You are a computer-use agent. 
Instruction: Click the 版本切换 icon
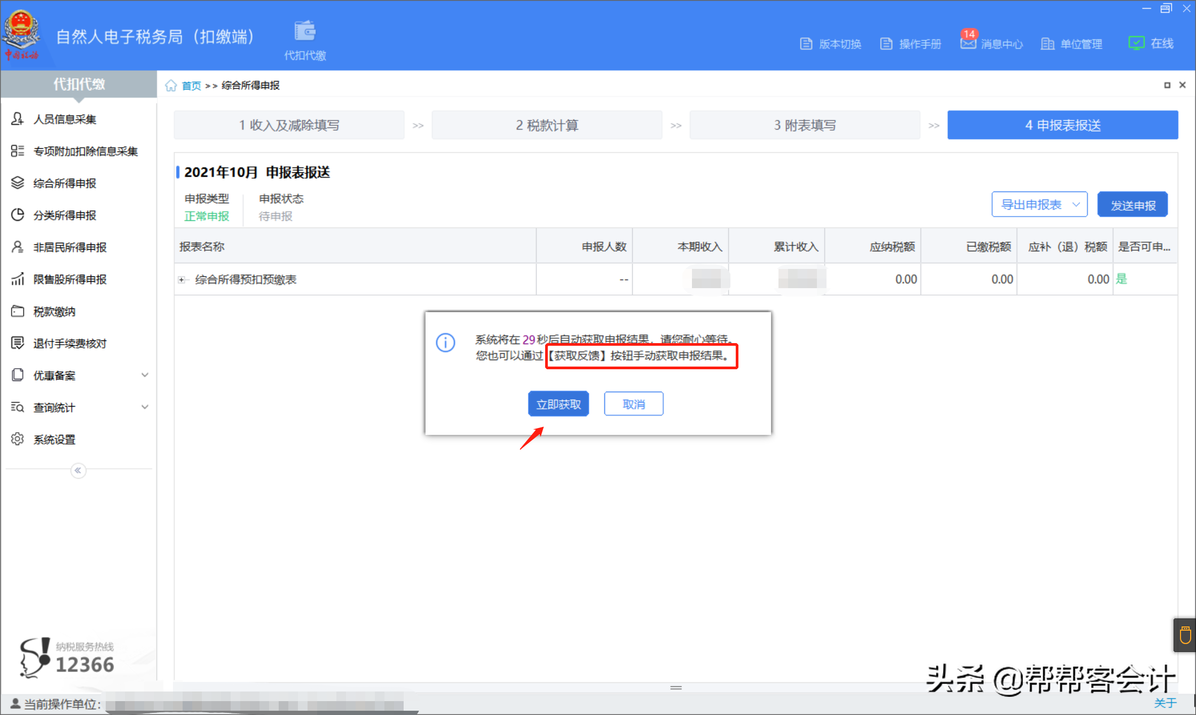(x=806, y=44)
